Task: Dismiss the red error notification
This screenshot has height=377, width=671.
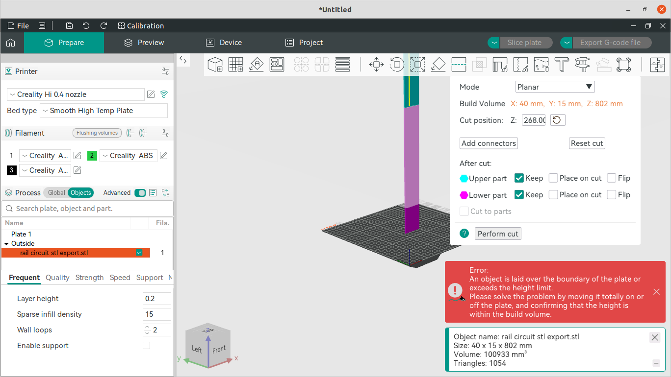Action: click(656, 292)
